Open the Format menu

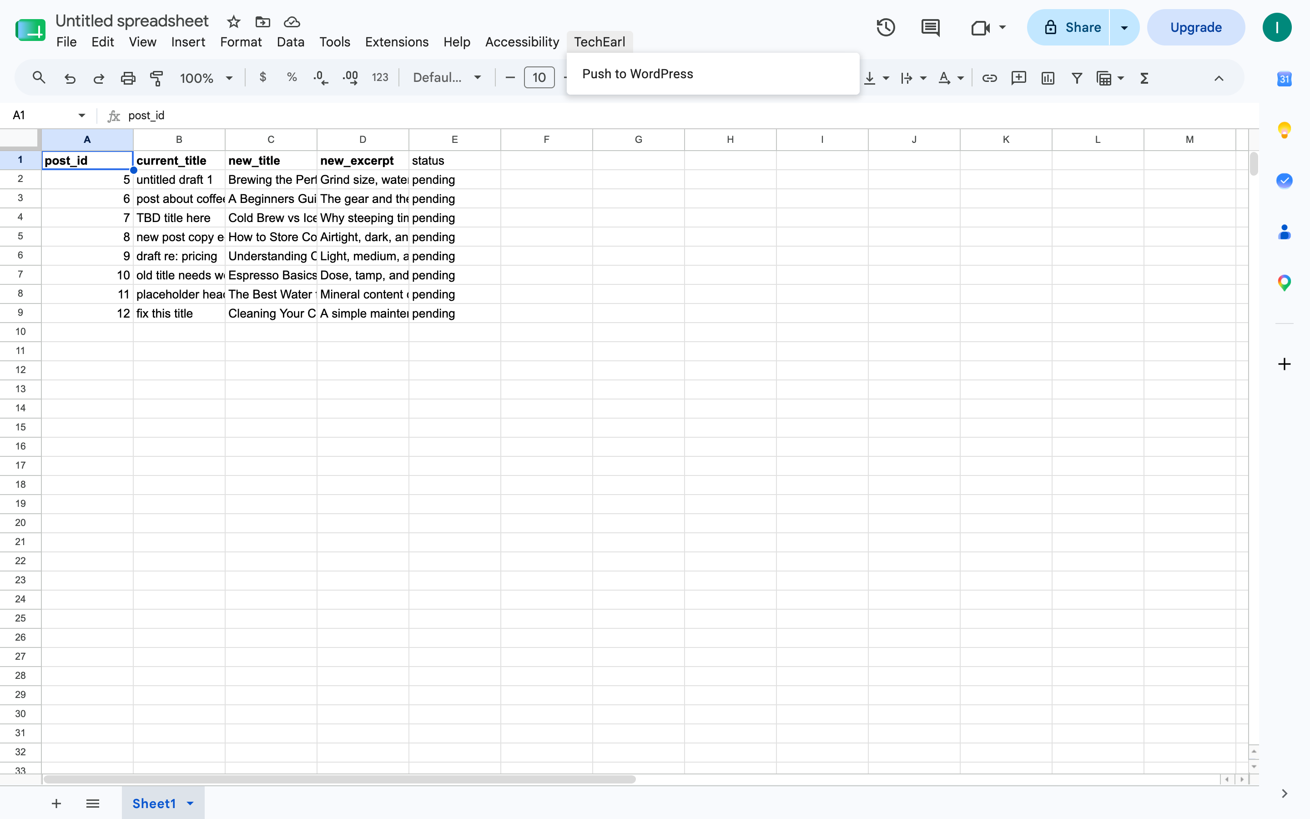pos(241,42)
